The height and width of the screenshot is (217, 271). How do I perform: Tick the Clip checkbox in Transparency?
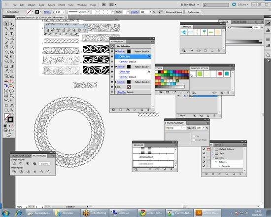coord(194,136)
